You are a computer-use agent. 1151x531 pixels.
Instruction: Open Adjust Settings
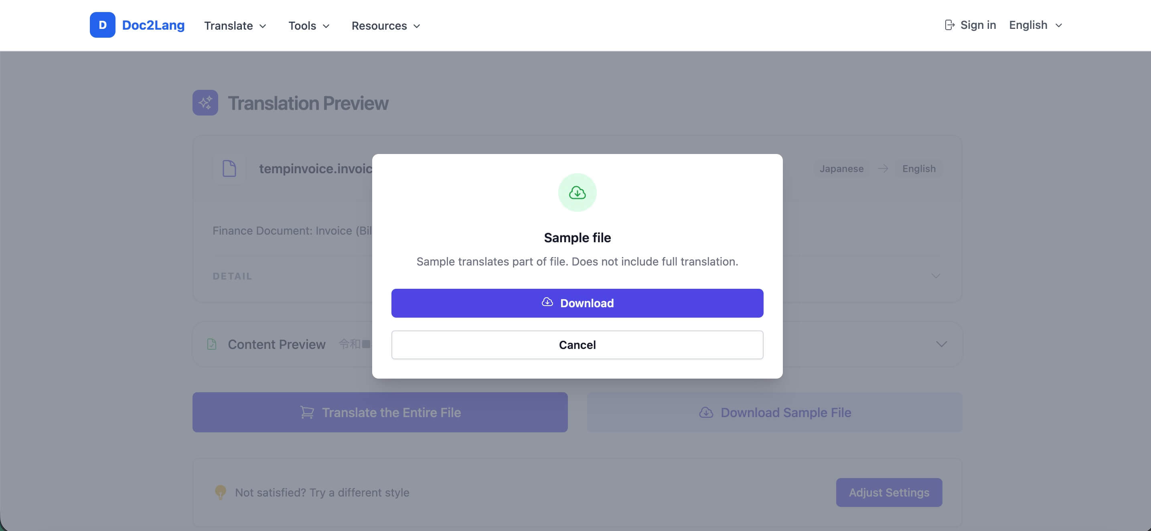tap(889, 492)
